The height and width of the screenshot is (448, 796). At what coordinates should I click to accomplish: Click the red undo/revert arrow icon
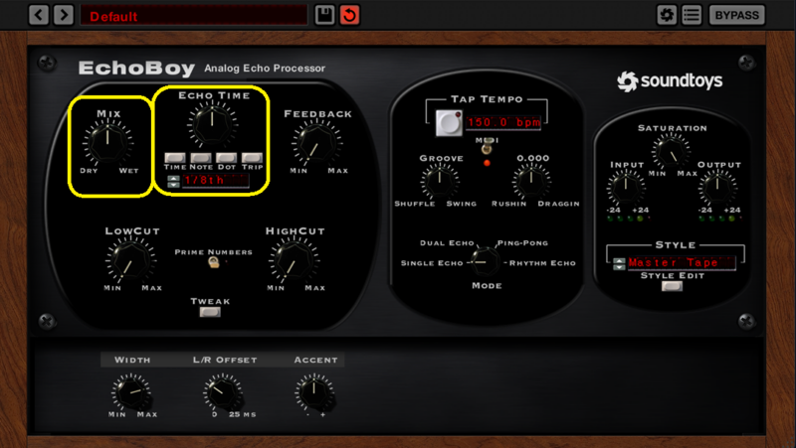pos(349,15)
